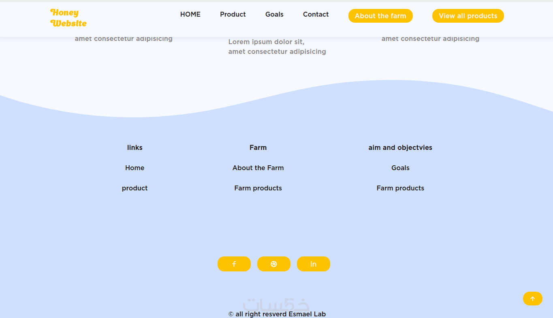Go to Goals in the top navigation
The width and height of the screenshot is (553, 318).
pyautogui.click(x=274, y=14)
